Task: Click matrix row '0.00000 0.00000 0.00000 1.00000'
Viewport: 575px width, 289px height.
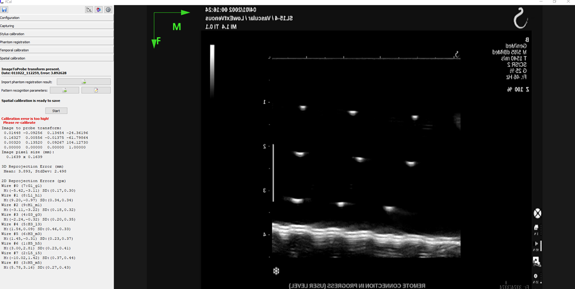Action: [44, 147]
